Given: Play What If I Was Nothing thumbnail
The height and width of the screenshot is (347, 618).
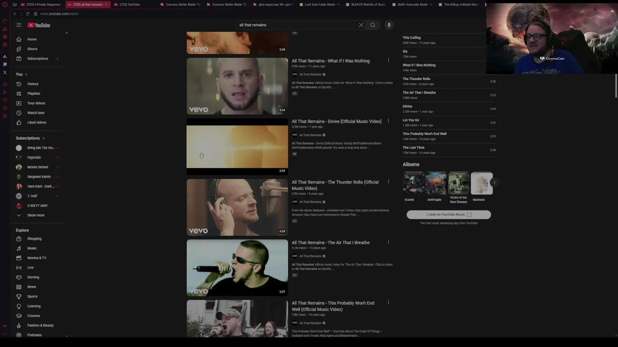Looking at the screenshot, I should (x=237, y=86).
